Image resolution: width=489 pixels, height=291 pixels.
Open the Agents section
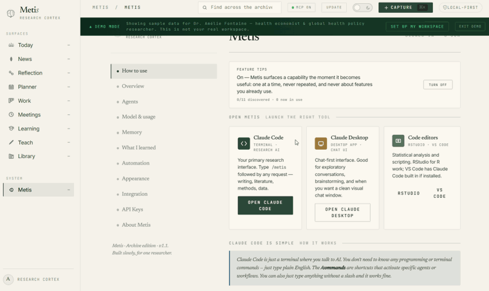[163, 101]
